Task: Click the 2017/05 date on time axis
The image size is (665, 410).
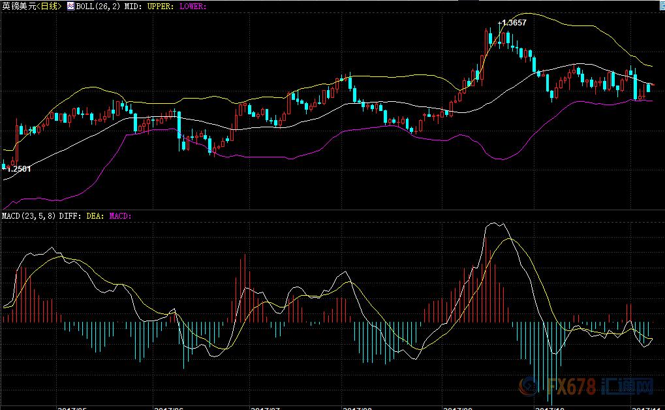Action: click(72, 407)
